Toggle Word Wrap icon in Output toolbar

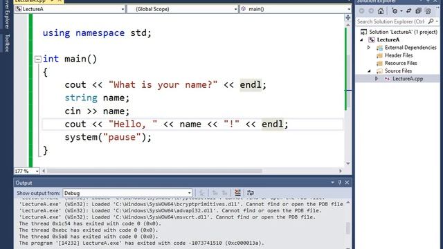click(251, 193)
